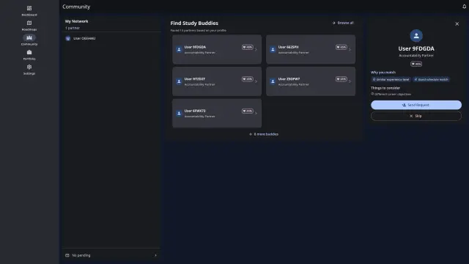This screenshot has height=264, width=469.
Task: Open Browse all link
Action: (x=343, y=23)
